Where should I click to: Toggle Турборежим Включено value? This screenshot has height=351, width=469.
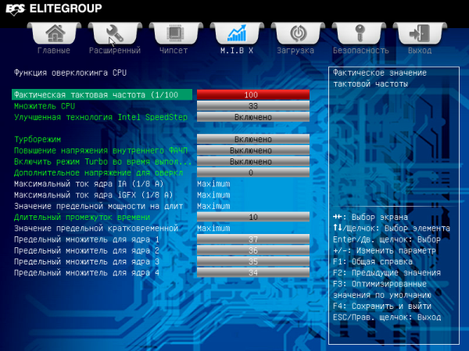pyautogui.click(x=253, y=139)
